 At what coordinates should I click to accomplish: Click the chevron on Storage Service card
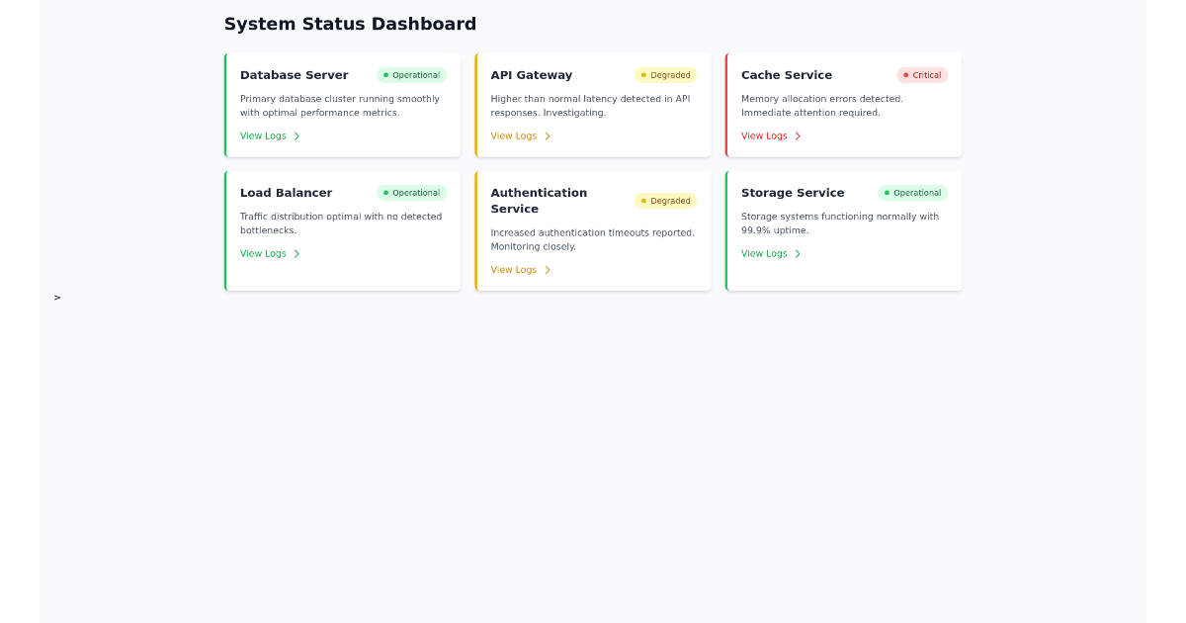click(x=798, y=254)
